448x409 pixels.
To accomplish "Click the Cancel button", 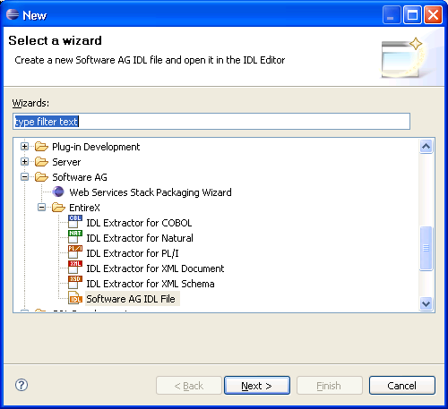I will (x=402, y=386).
